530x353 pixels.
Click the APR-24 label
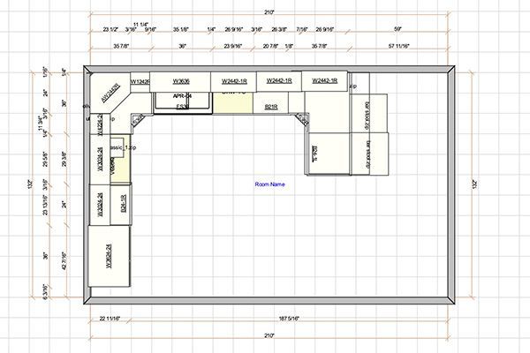(182, 96)
